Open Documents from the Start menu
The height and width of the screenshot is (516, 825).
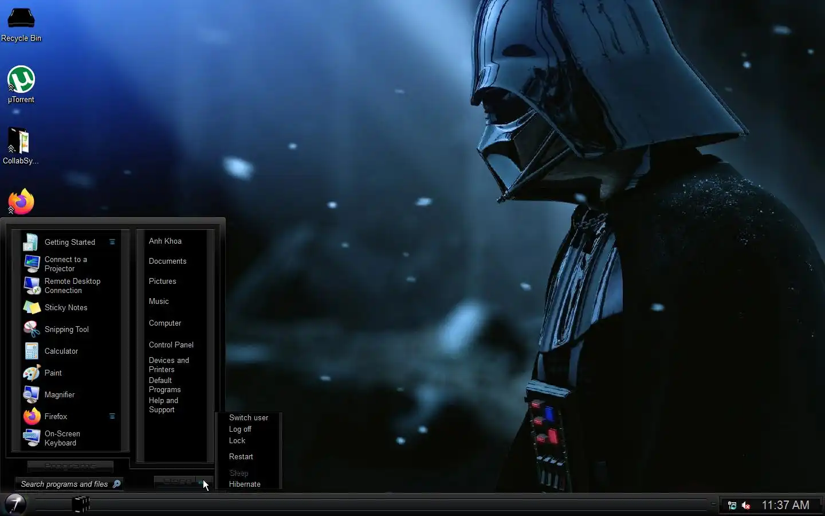(x=167, y=261)
